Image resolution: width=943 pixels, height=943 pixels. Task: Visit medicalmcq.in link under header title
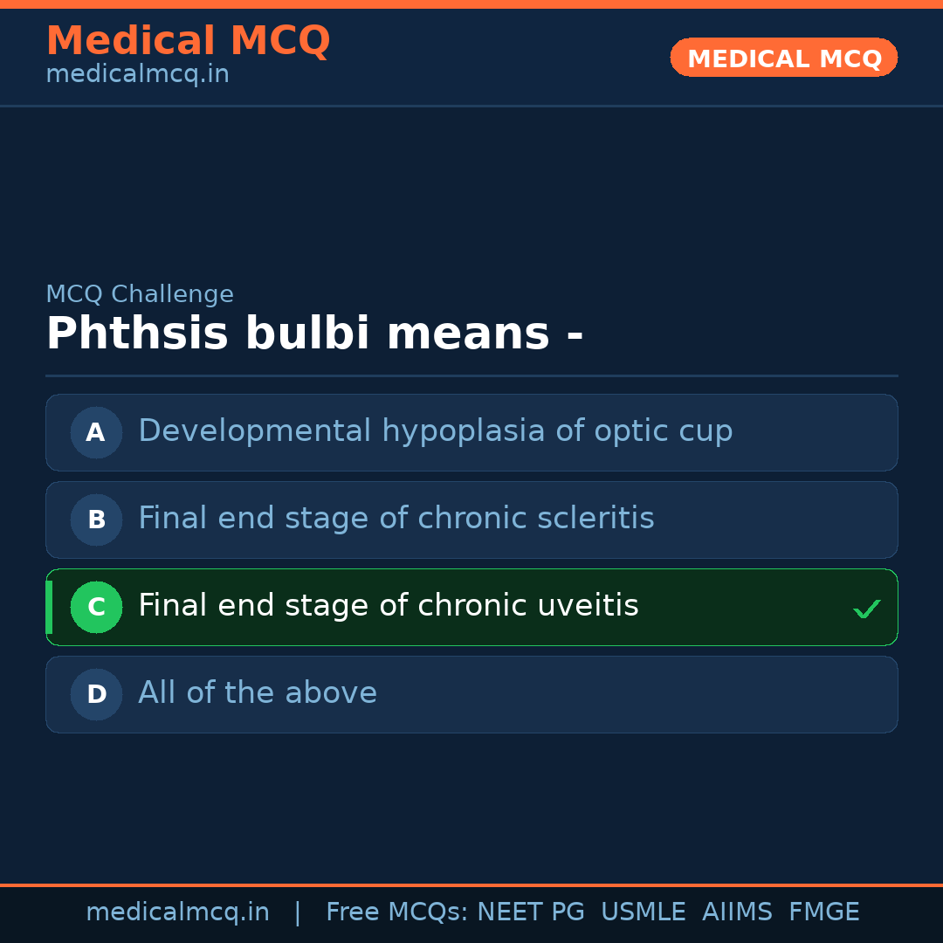[137, 74]
